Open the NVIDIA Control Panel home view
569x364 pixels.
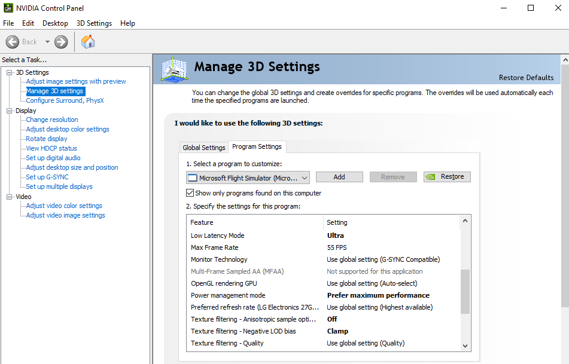(87, 42)
